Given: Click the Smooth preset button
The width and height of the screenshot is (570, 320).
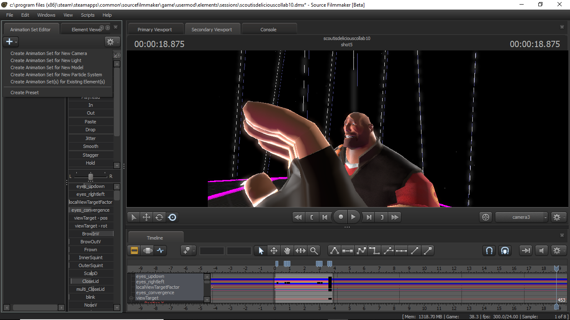Looking at the screenshot, I should 91,146.
